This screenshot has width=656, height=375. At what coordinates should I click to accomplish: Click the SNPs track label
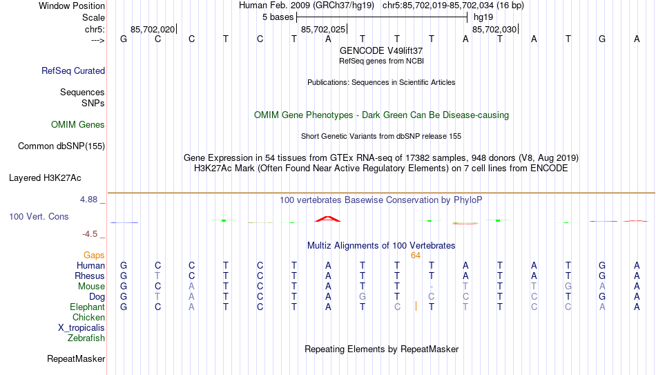93,103
